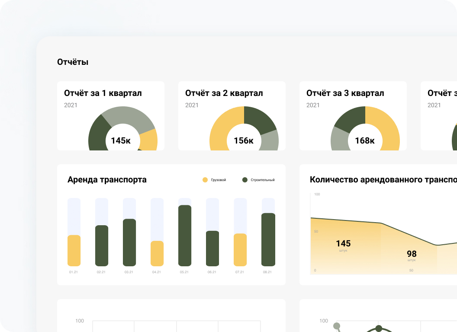
Task: Click the 156к donut chart value
Action: coord(244,140)
